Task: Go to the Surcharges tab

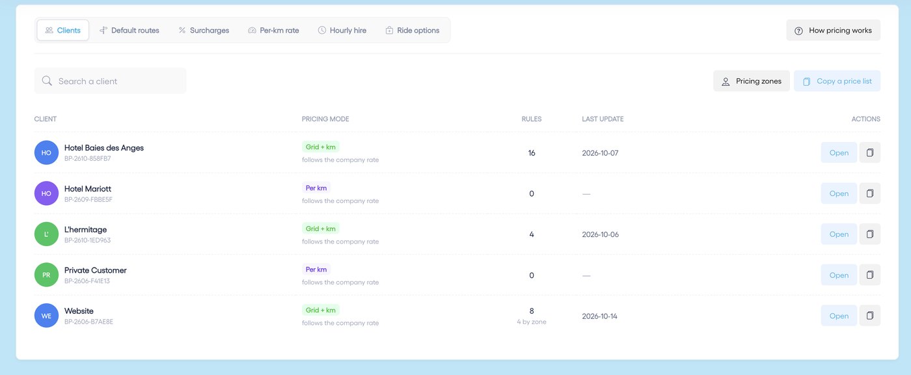Action: click(204, 30)
